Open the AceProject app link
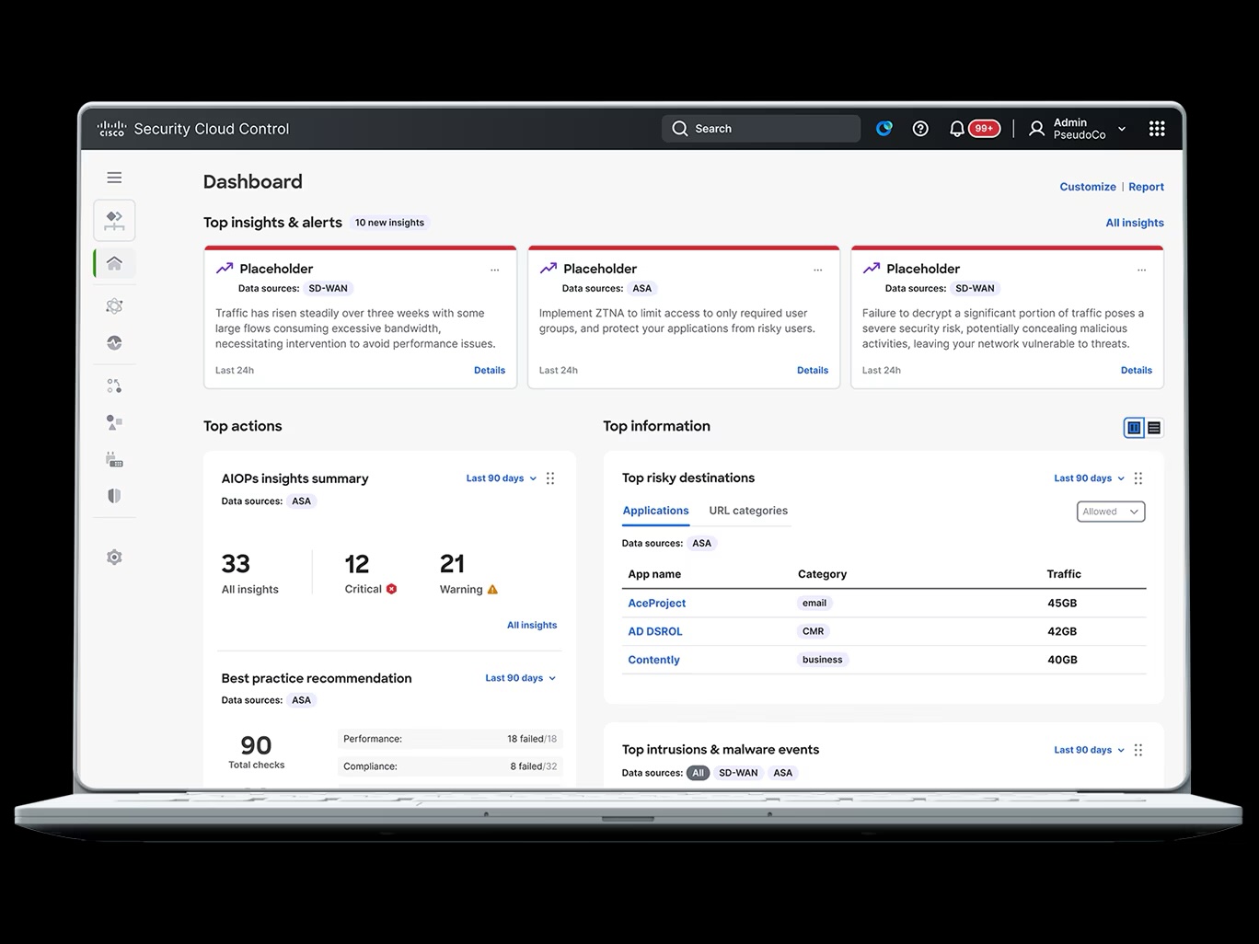This screenshot has width=1259, height=944. pos(657,604)
